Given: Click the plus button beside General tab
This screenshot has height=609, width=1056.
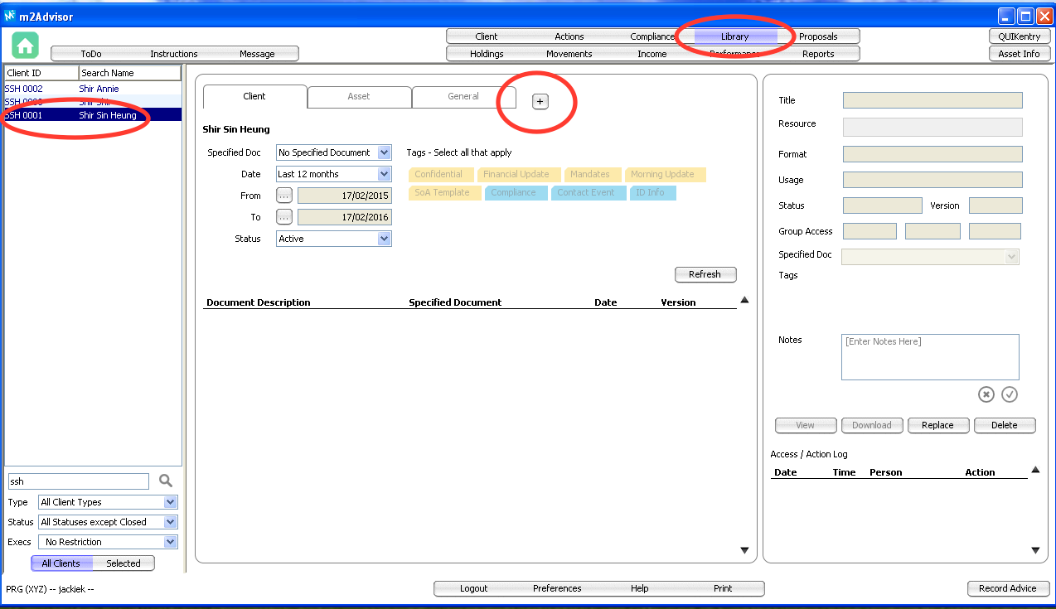Looking at the screenshot, I should [x=540, y=101].
